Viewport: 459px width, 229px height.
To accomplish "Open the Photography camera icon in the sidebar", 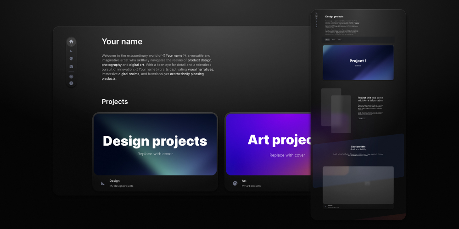I will click(71, 66).
